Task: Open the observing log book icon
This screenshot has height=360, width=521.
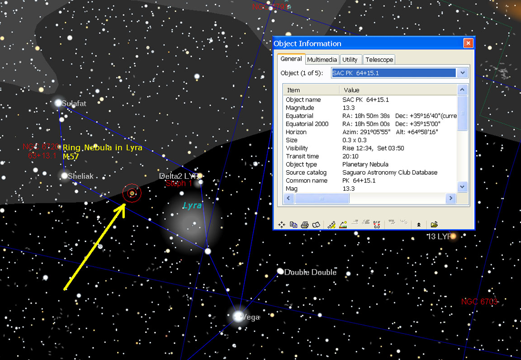Action: click(316, 224)
